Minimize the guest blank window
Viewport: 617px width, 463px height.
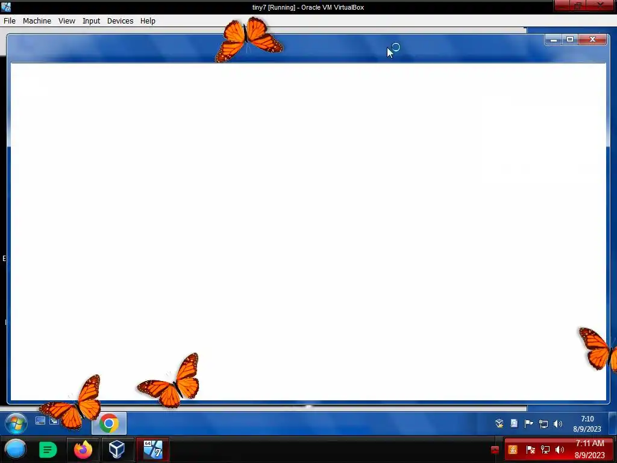[553, 39]
